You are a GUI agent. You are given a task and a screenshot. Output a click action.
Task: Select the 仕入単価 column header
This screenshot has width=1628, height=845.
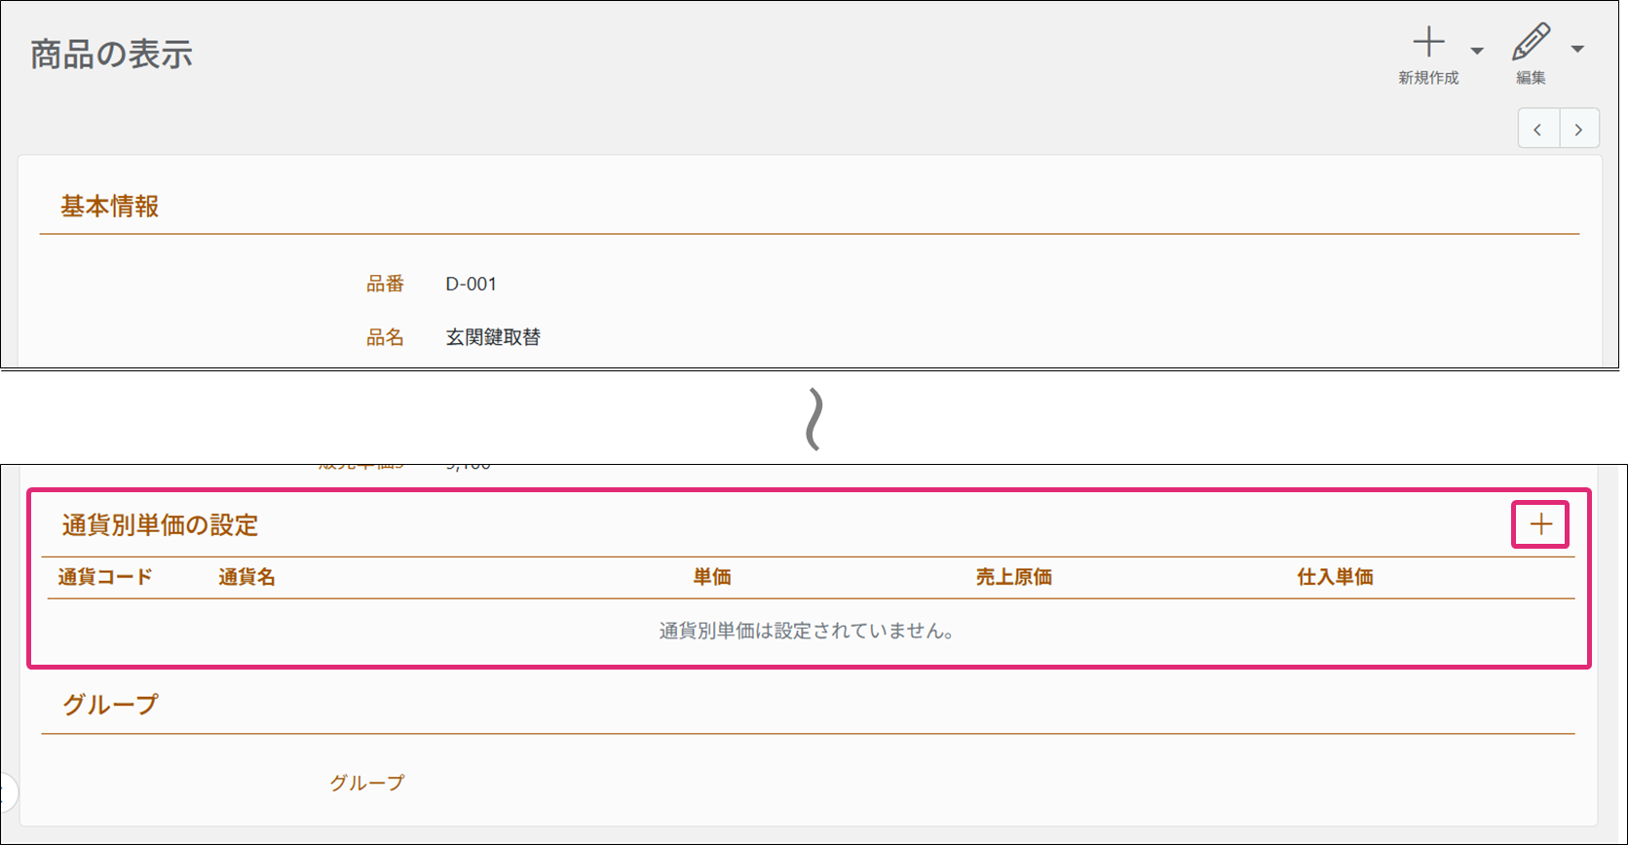pos(1335,577)
